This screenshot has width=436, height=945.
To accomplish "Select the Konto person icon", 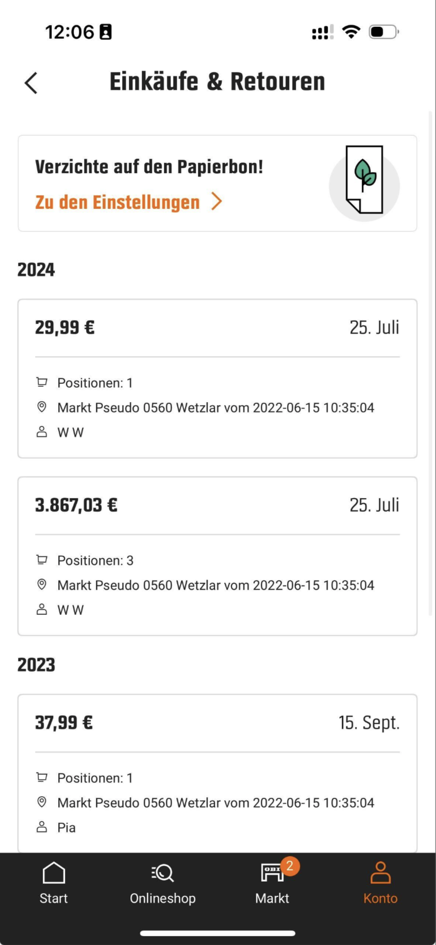I will click(380, 873).
